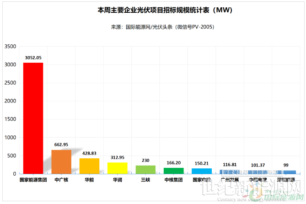
Task: Click the light blue 国家电投 bar
Action: (x=202, y=171)
